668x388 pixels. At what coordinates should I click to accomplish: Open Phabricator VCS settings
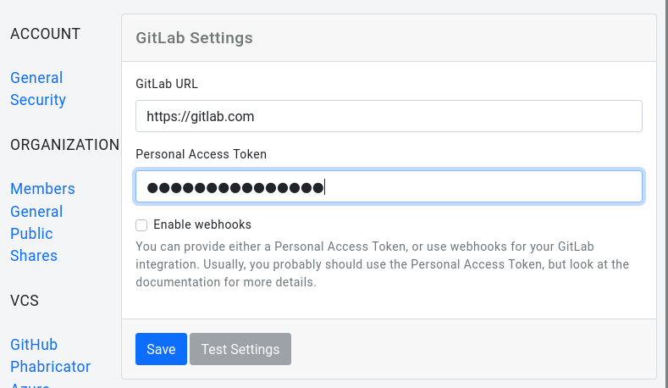pyautogui.click(x=50, y=367)
